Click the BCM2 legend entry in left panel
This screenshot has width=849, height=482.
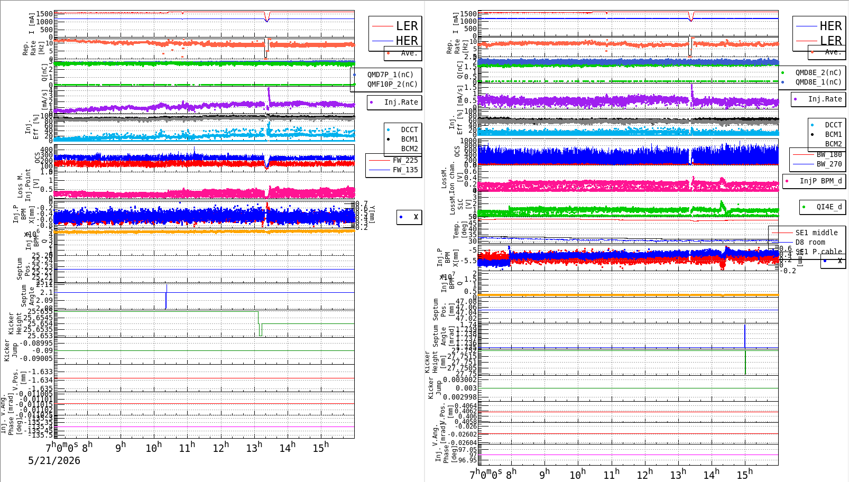pos(409,149)
